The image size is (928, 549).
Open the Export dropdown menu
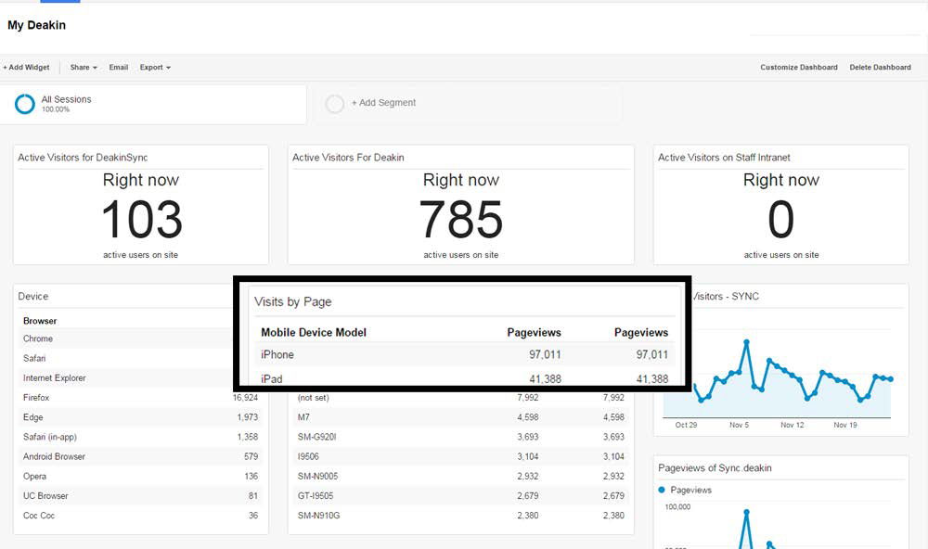pos(155,68)
